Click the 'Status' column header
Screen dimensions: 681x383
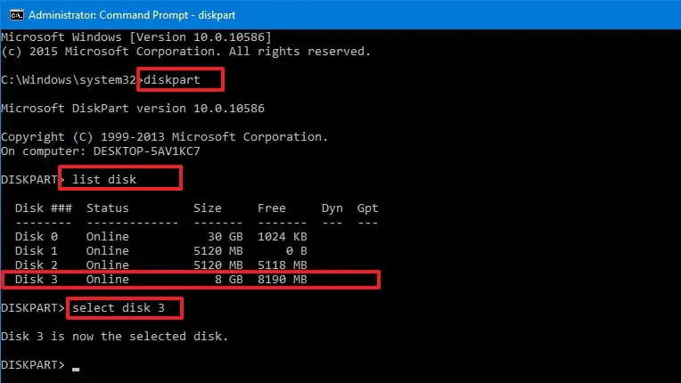108,208
